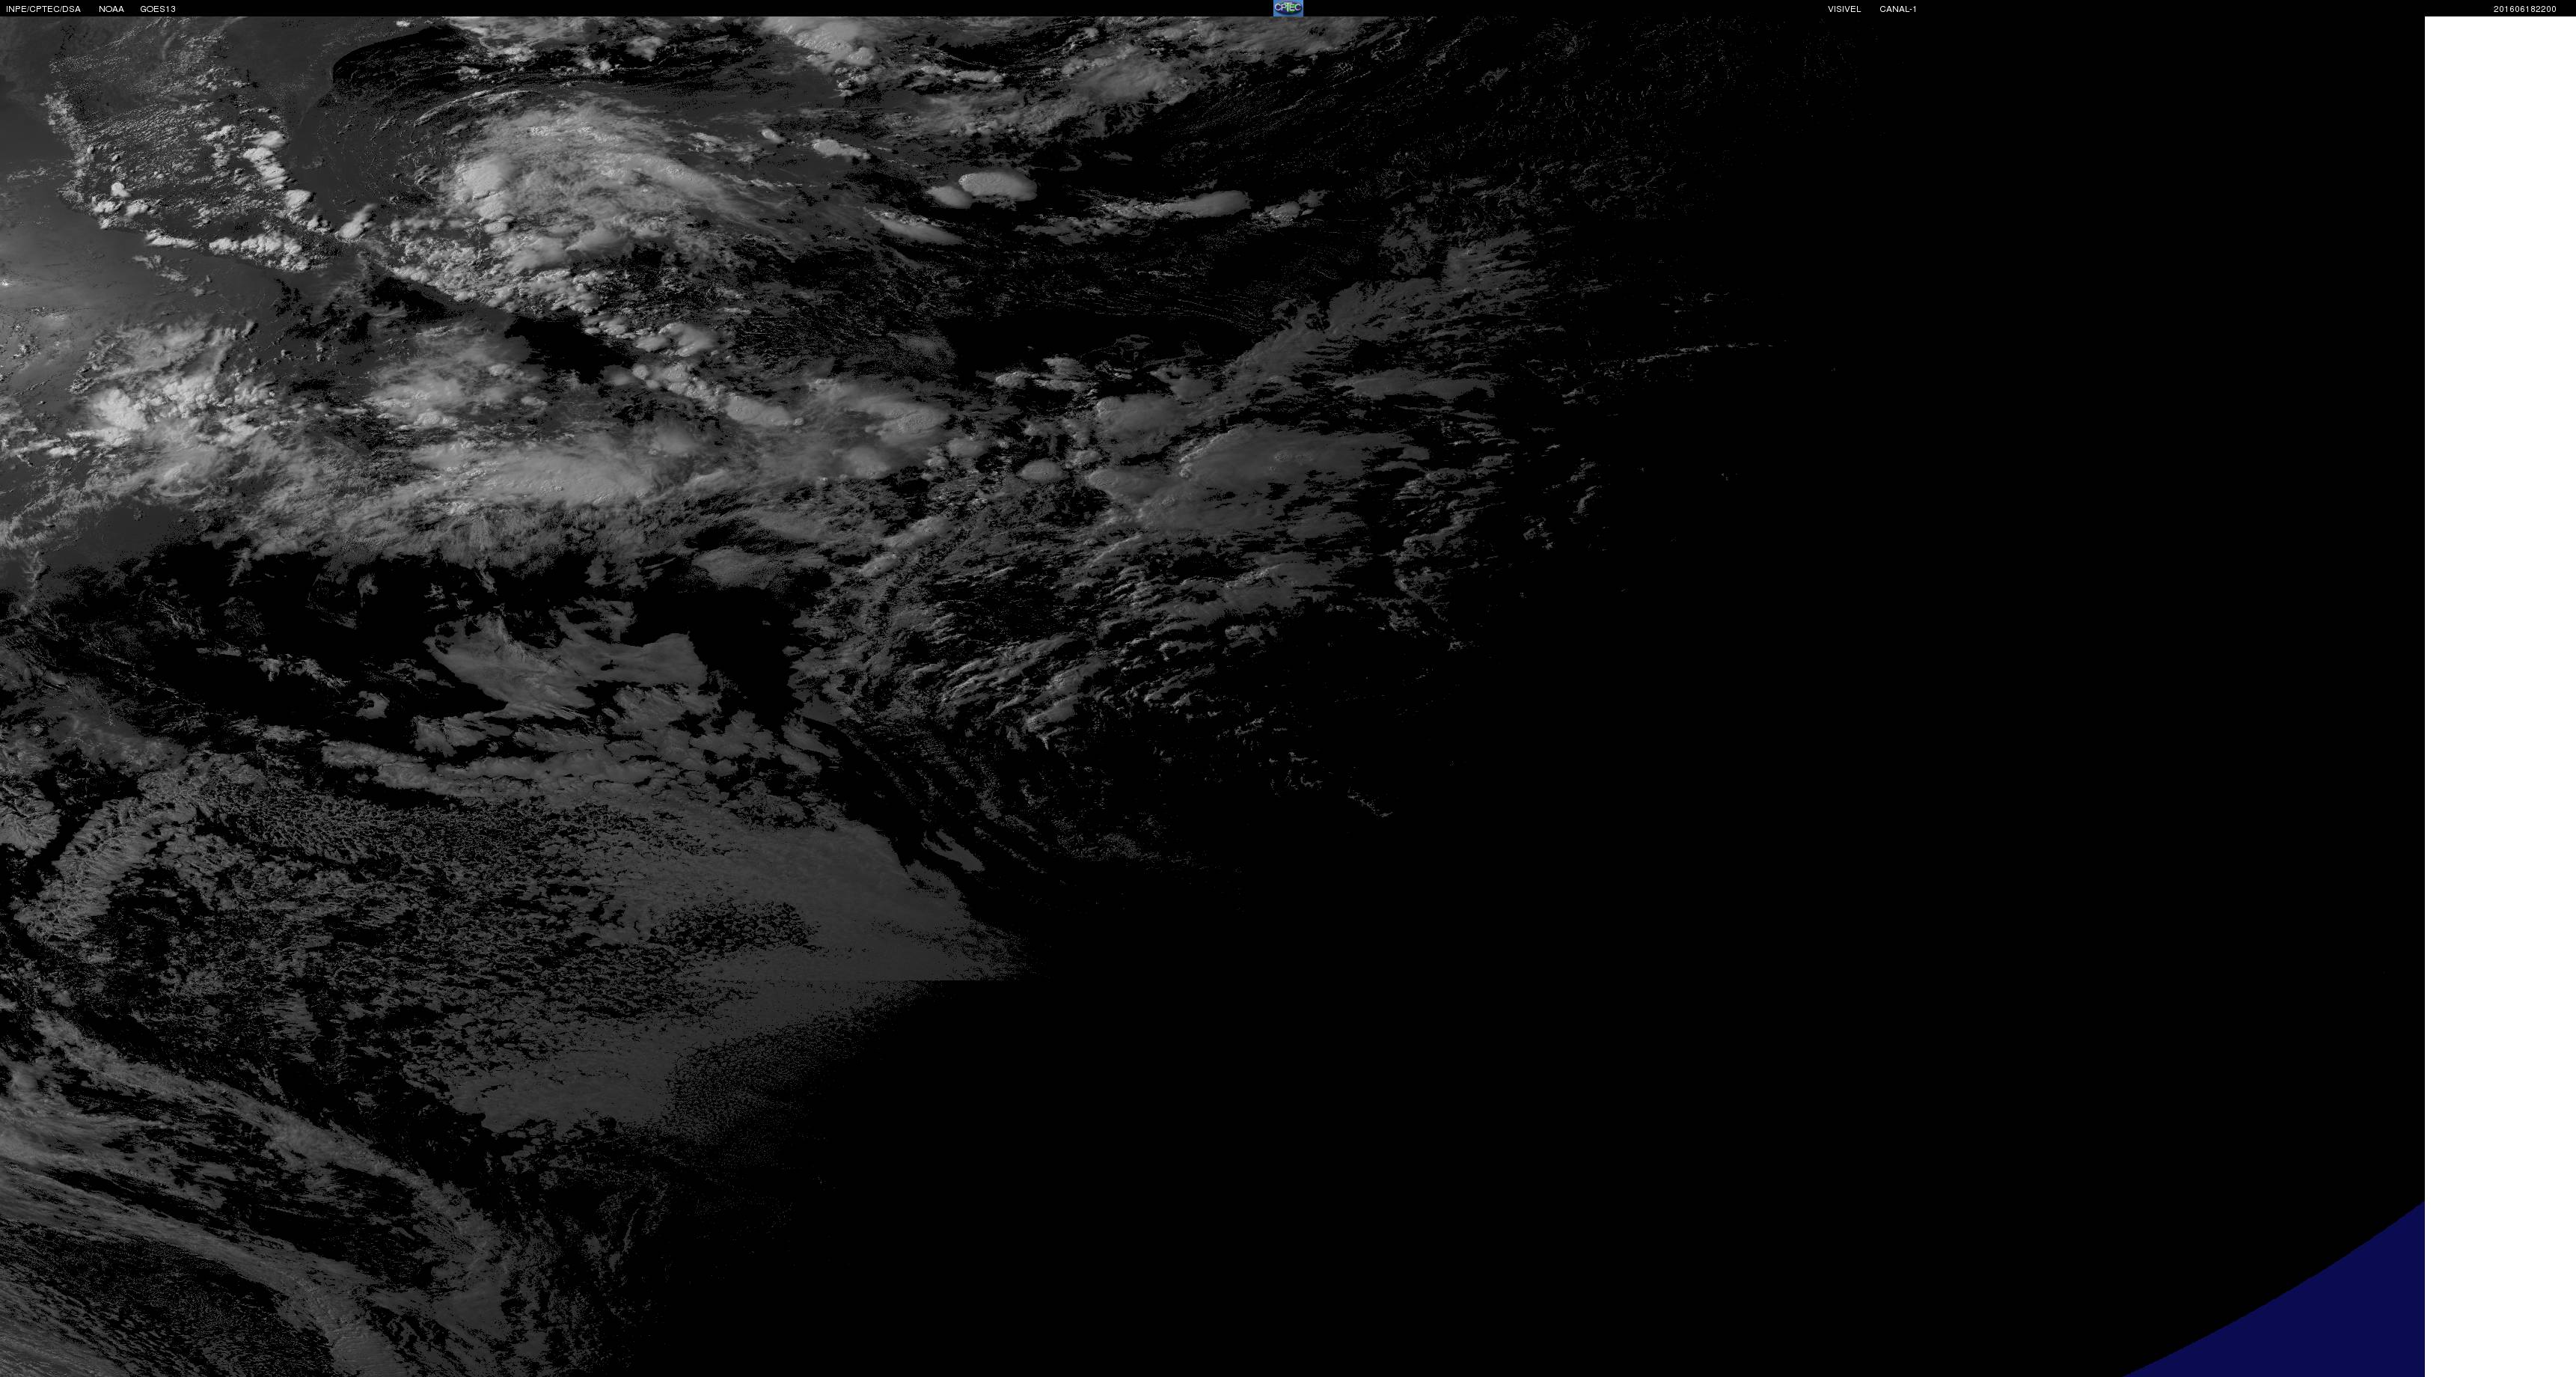
Task: Click the INPE/CPTEC/DSA label
Action: click(x=43, y=9)
